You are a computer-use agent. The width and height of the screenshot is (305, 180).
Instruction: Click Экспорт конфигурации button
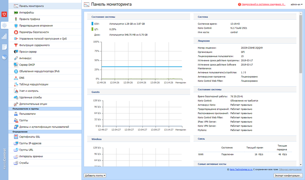[288, 175]
